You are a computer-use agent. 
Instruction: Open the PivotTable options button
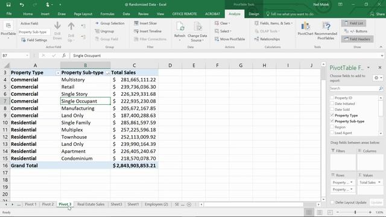(8, 30)
